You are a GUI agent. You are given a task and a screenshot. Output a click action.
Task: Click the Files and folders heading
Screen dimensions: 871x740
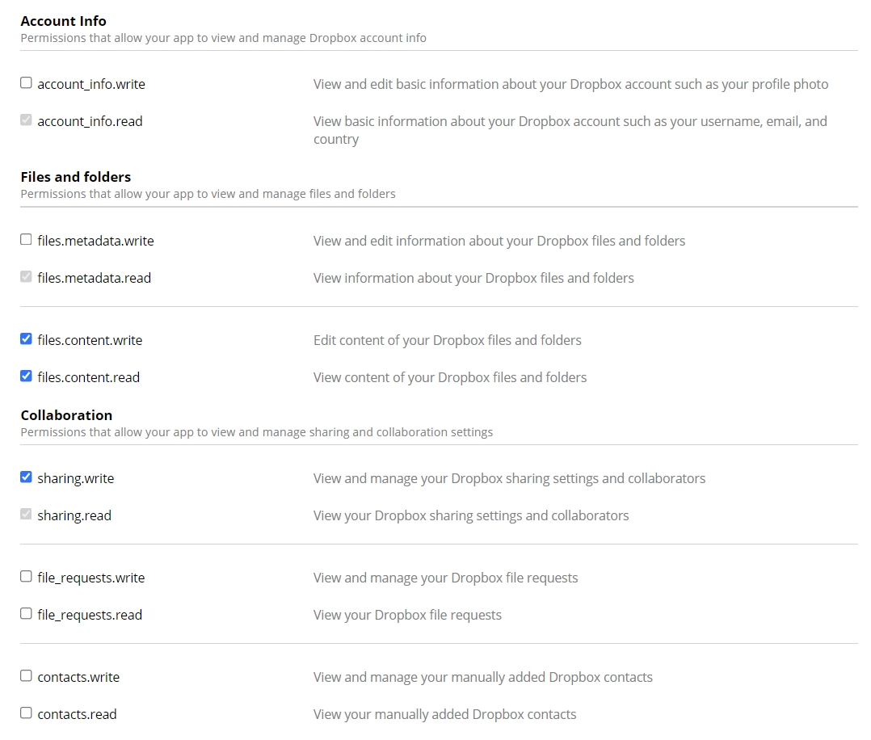76,177
